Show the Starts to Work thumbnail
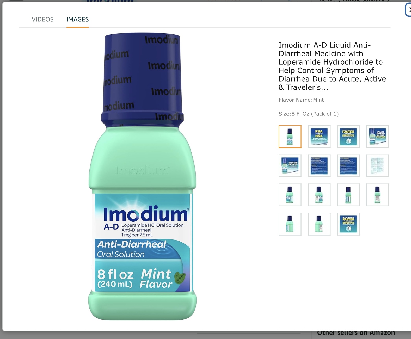Viewport: 411px width, 339px height. click(377, 137)
